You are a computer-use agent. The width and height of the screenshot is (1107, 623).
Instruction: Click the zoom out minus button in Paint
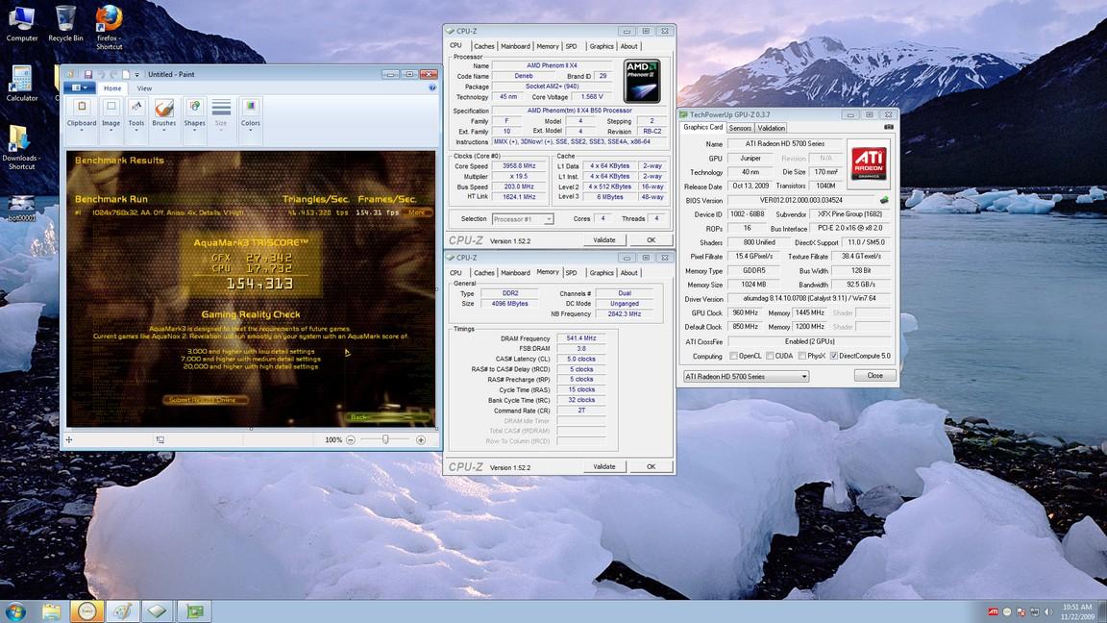350,440
